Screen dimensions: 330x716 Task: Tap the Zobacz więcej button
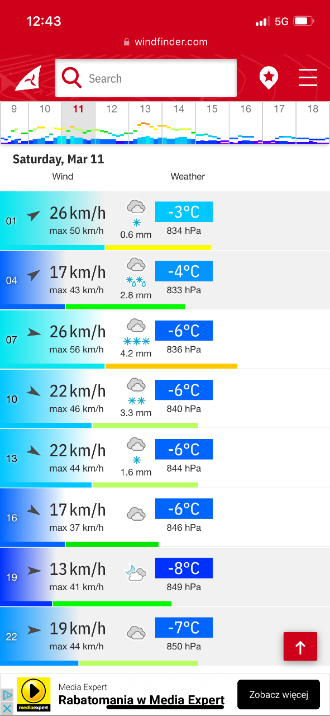click(x=279, y=695)
